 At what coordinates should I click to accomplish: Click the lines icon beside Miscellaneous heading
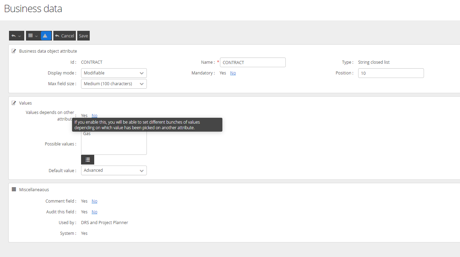pyautogui.click(x=14, y=189)
